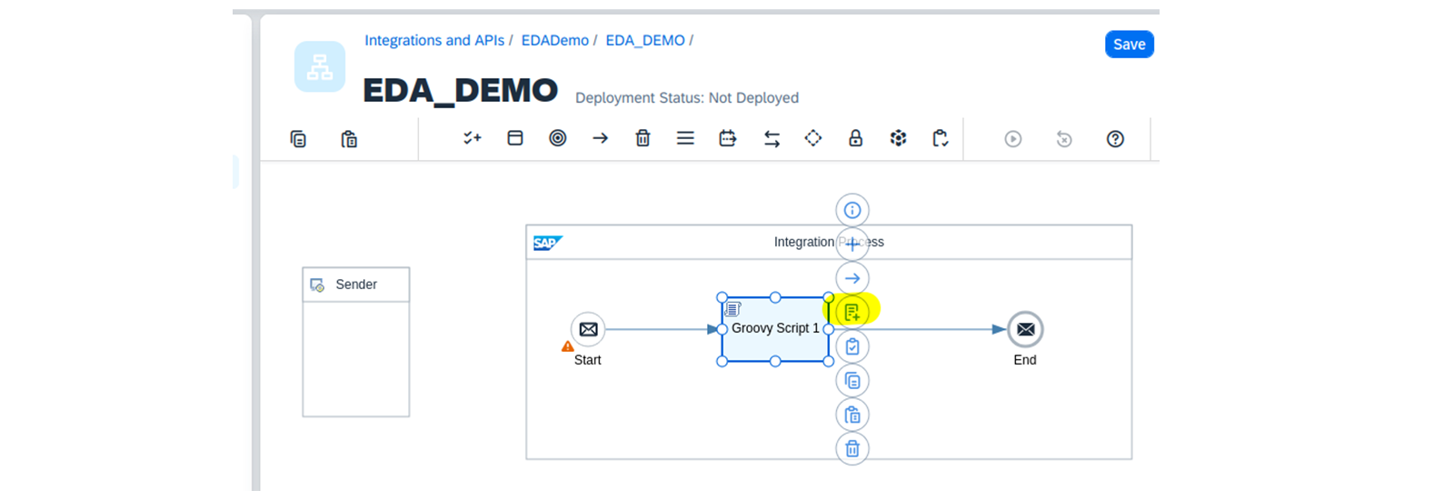Select the Start message event

(x=588, y=329)
